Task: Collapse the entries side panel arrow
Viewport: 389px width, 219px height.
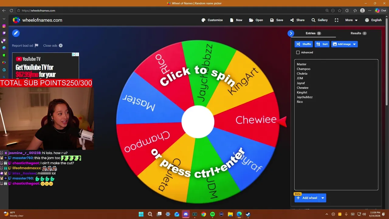Action: pos(291,33)
